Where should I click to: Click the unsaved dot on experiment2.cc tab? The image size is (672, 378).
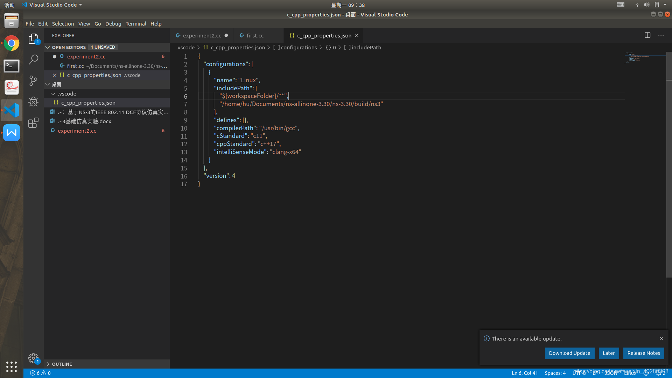click(x=226, y=35)
